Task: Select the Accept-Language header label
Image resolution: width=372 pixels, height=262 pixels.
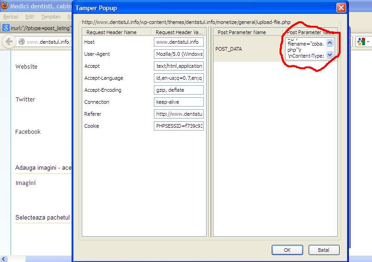Action: [104, 78]
